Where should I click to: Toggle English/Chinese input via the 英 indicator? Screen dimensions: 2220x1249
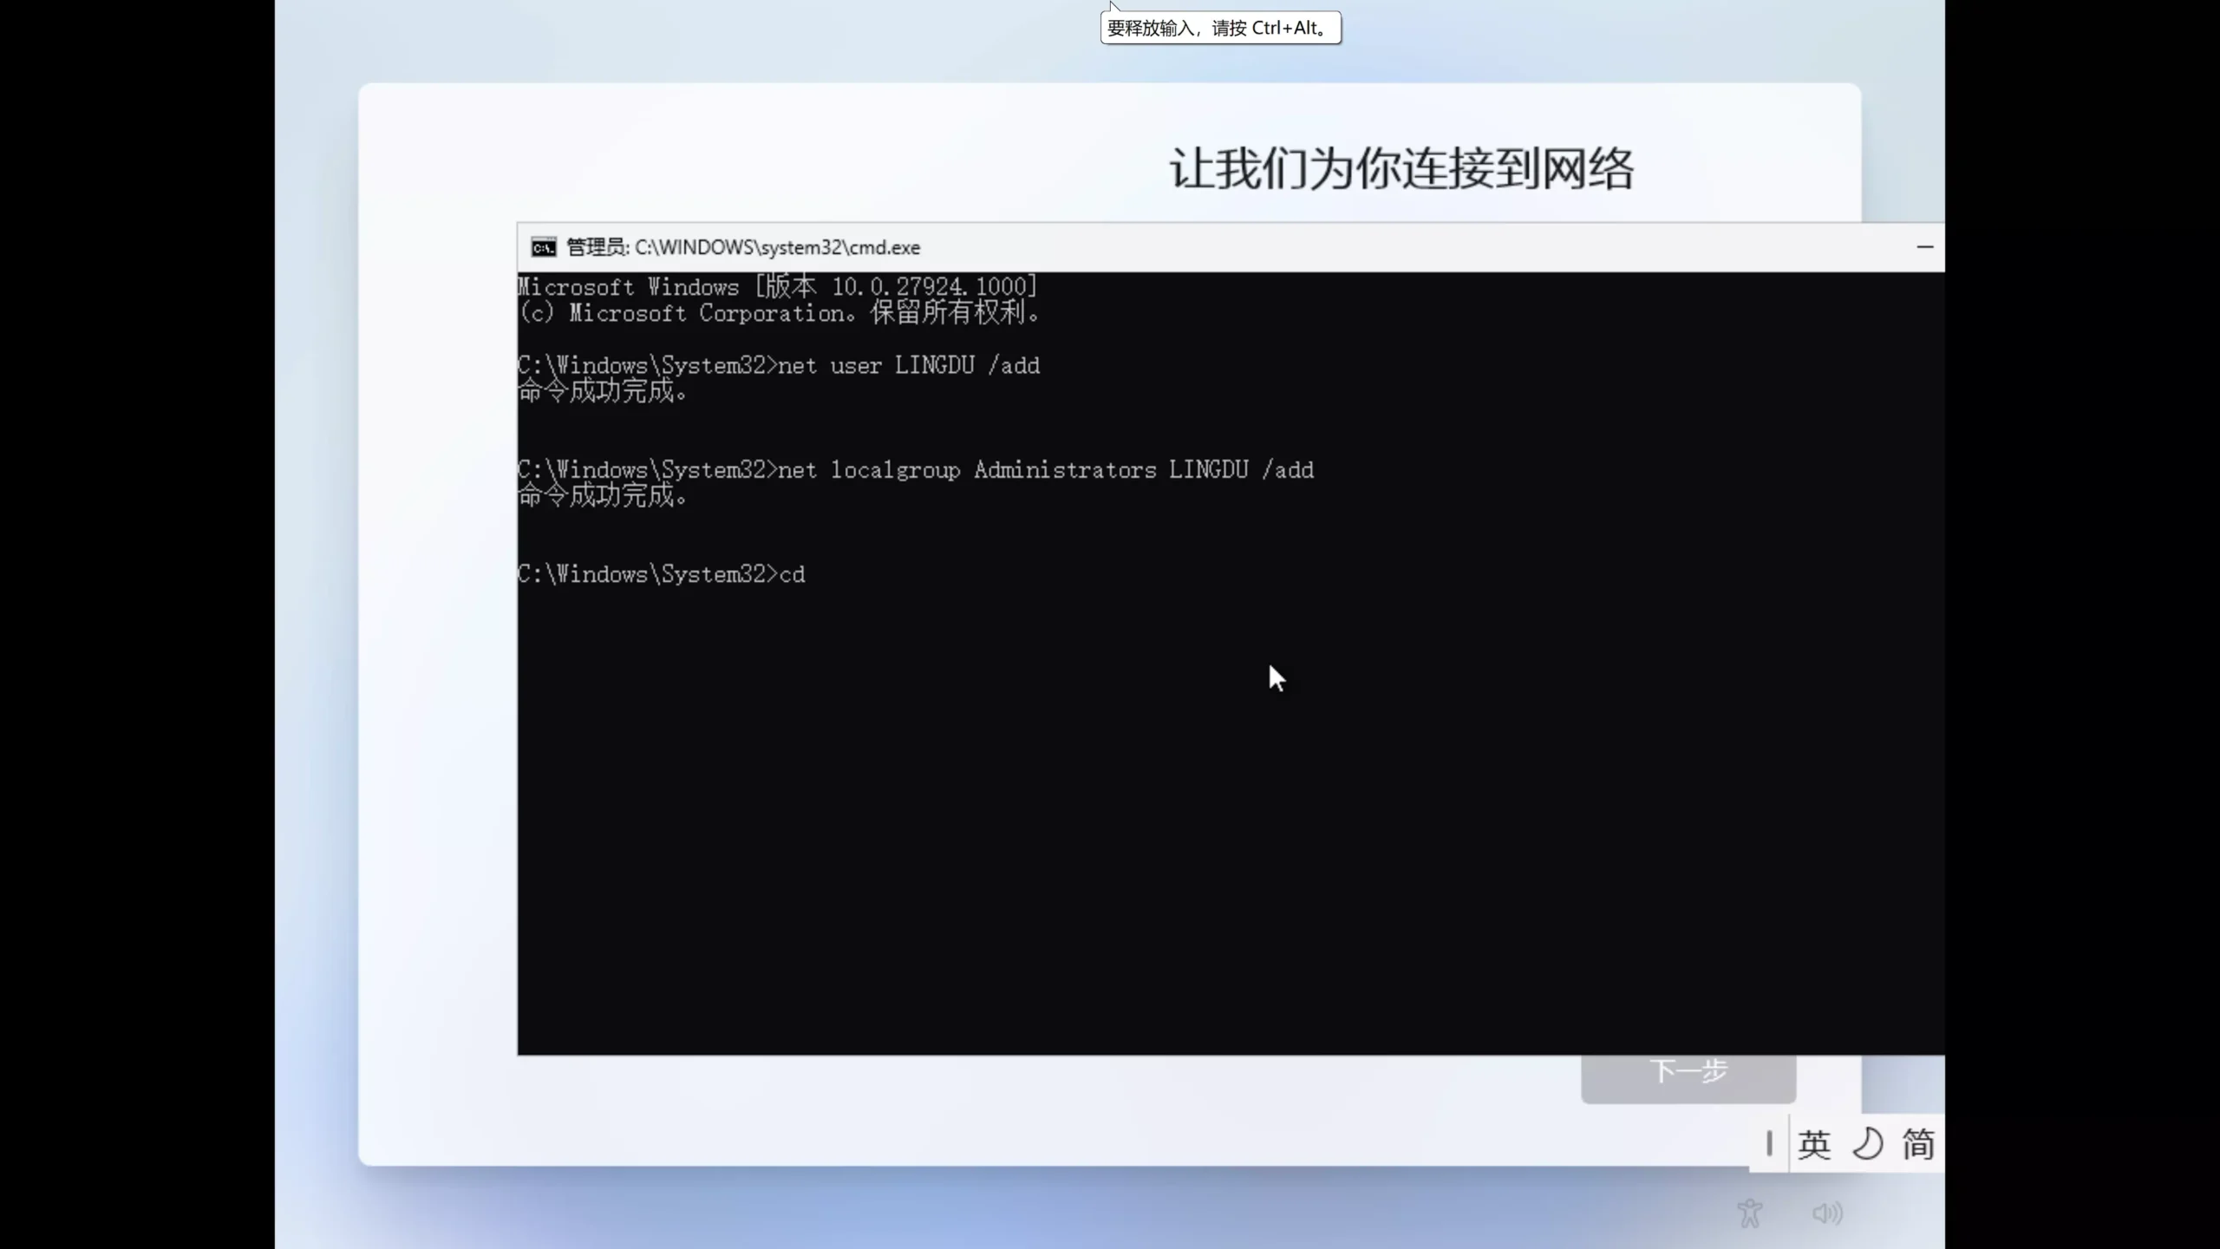pos(1815,1144)
